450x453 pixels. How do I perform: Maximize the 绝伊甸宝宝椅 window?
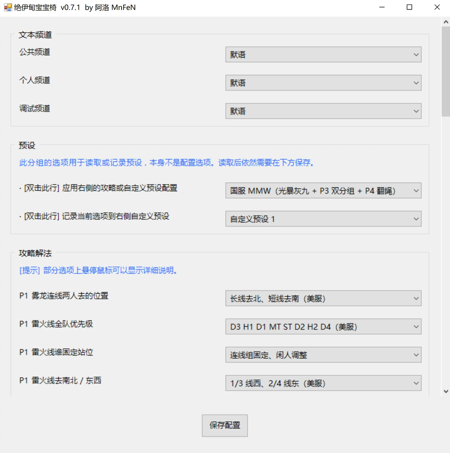409,7
